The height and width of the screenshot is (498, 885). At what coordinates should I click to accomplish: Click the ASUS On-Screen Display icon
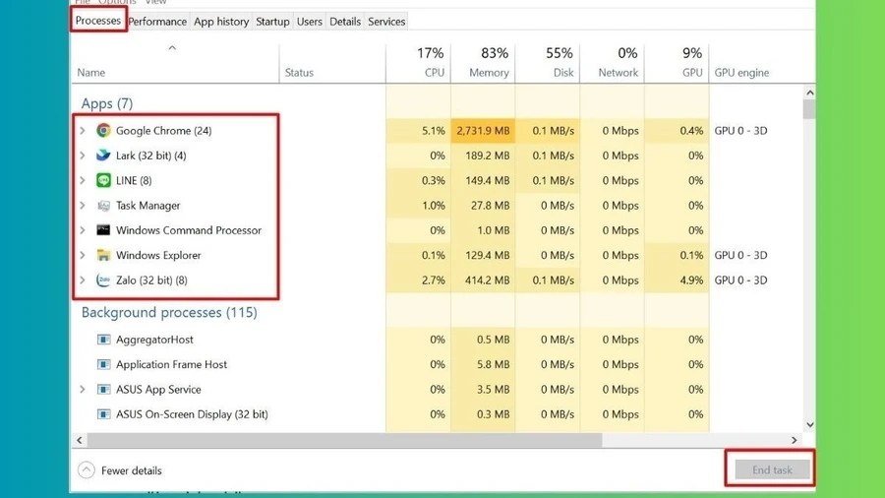coord(103,414)
